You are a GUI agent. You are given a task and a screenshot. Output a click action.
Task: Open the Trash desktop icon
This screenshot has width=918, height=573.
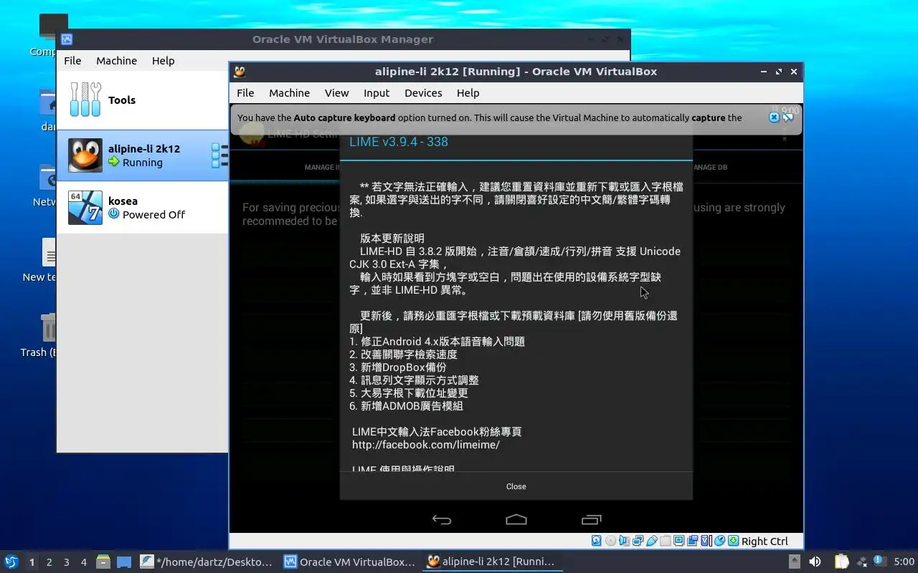(x=49, y=327)
